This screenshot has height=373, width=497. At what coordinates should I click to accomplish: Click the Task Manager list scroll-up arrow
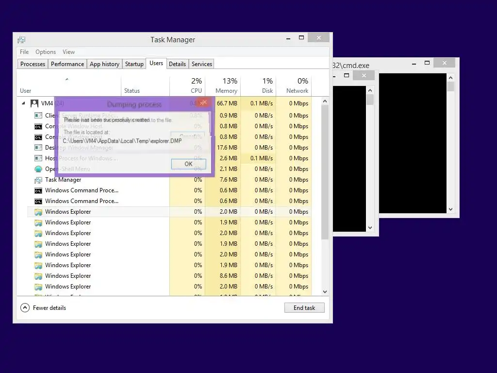tap(325, 101)
